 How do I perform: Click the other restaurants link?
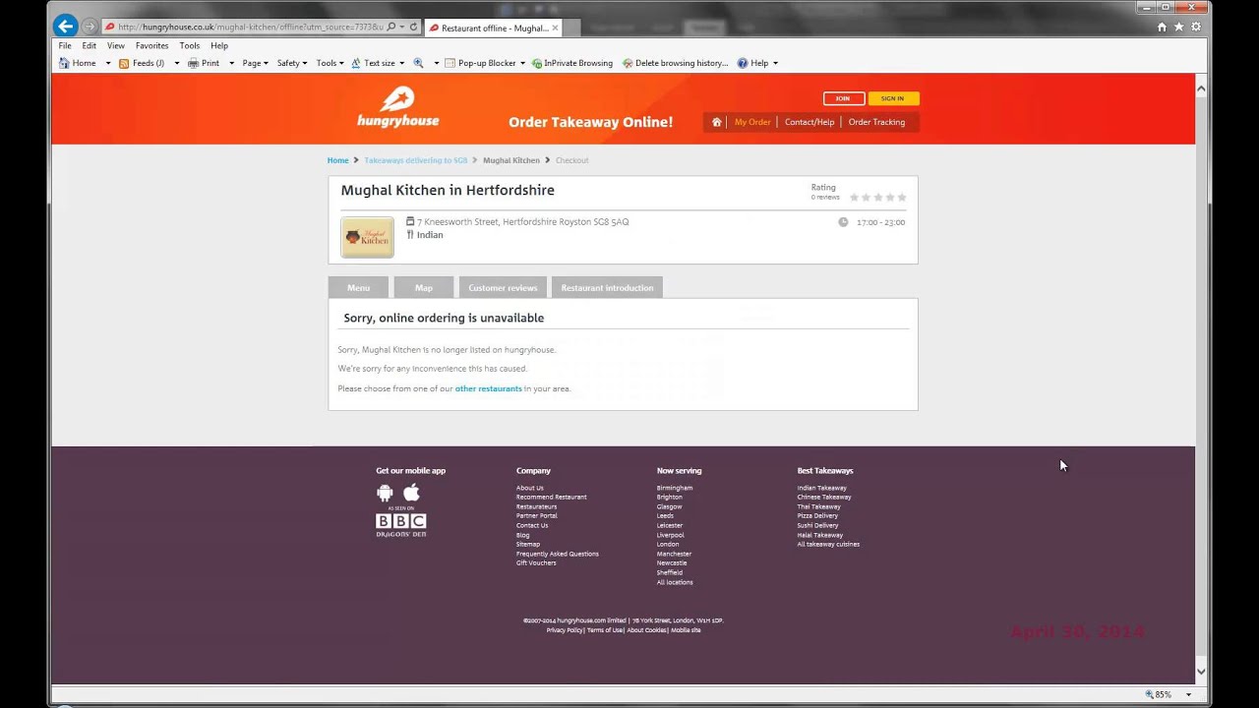point(488,388)
